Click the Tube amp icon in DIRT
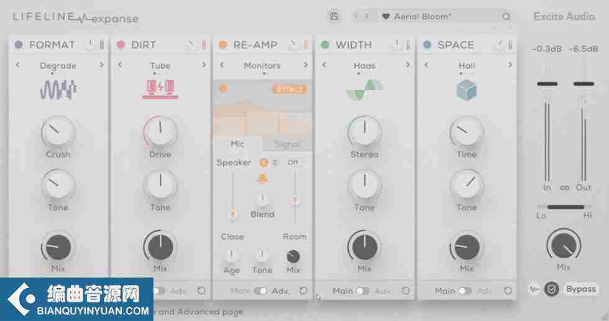609x321 pixels. pyautogui.click(x=160, y=89)
